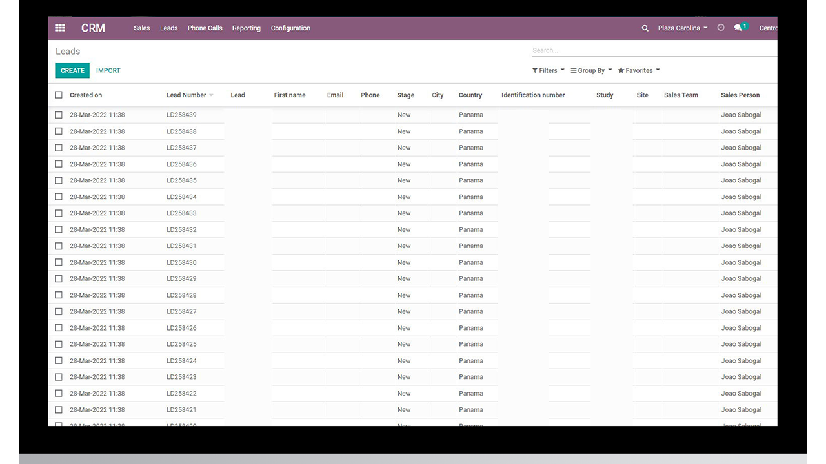Click the Lead Number sort arrow

tap(211, 95)
